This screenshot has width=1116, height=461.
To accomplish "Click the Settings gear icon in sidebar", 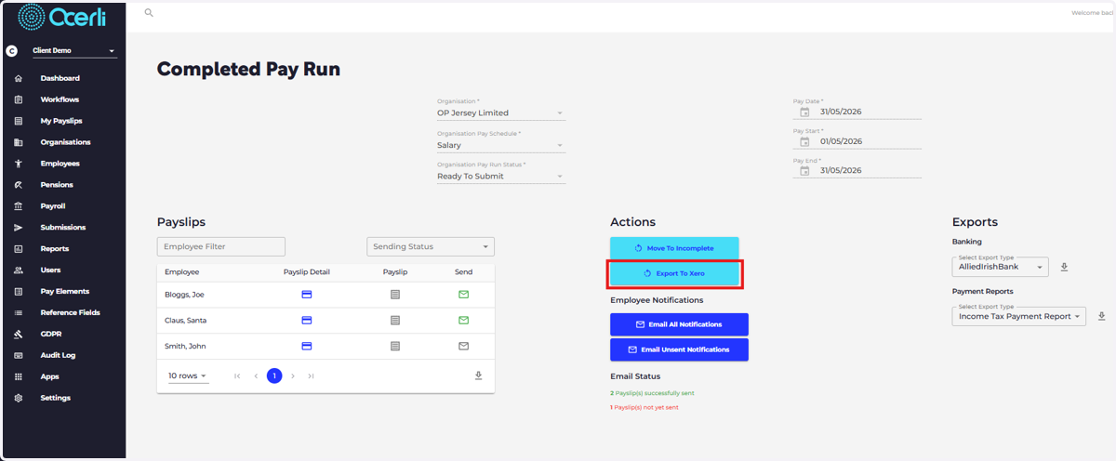I will pos(19,399).
